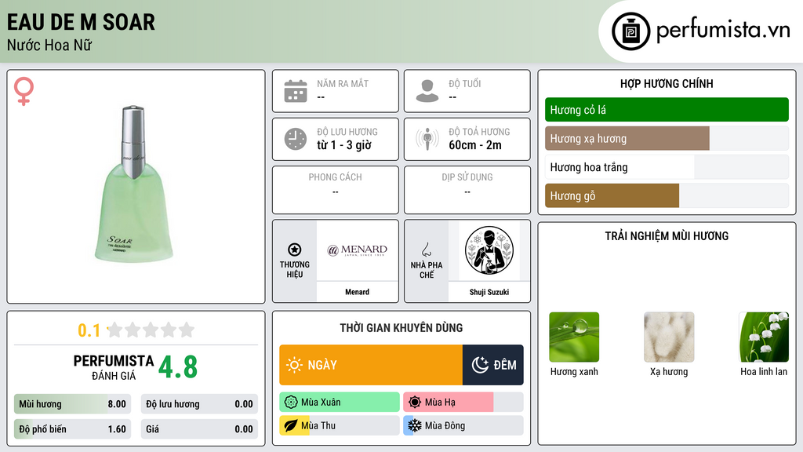
Task: Click the Mùa Đông season bar
Action: [x=463, y=426]
